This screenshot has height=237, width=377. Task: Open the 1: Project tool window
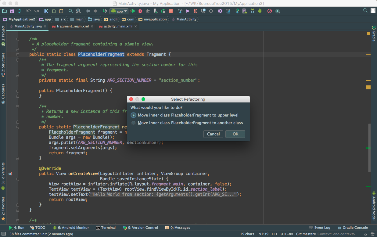point(3,35)
